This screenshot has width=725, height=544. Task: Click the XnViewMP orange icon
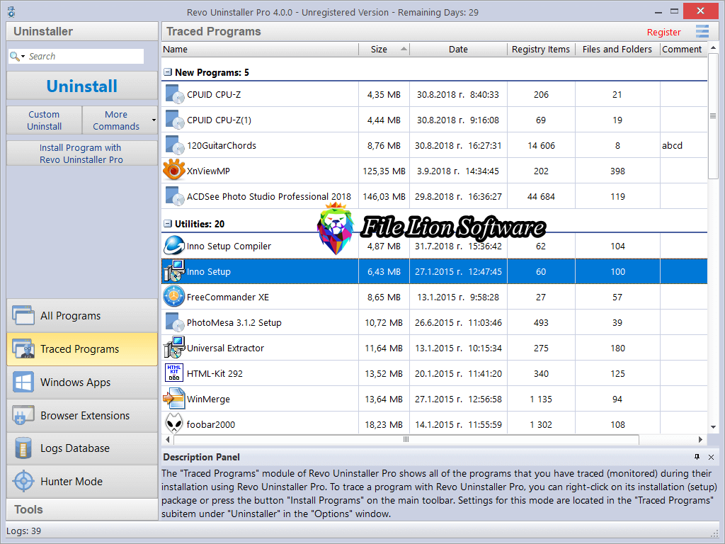tap(174, 170)
